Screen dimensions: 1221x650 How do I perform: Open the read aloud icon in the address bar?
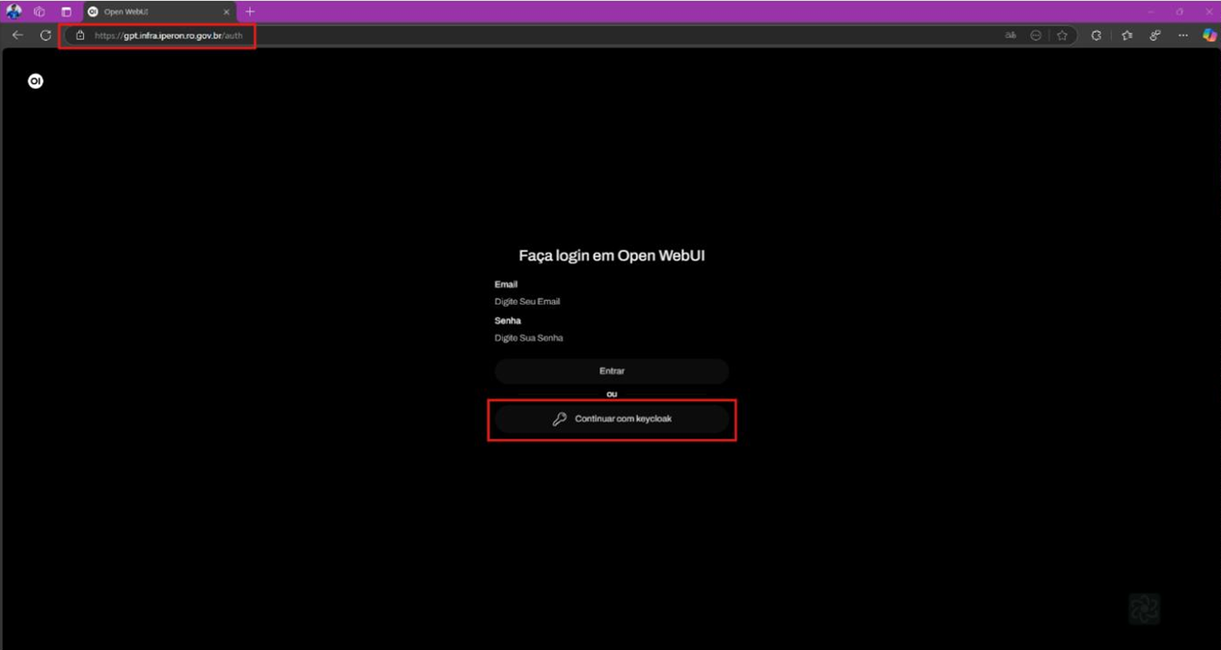click(x=1011, y=36)
